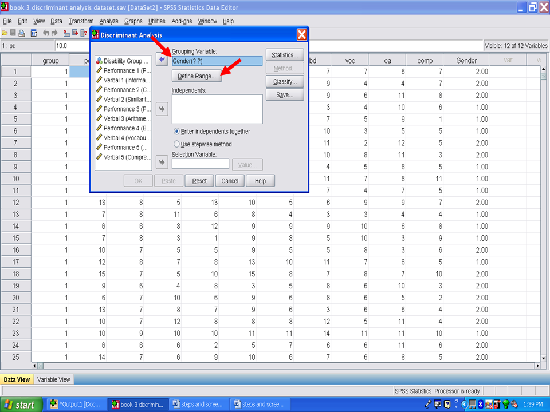Open the Graphs menu
550x412 pixels.
click(x=133, y=21)
